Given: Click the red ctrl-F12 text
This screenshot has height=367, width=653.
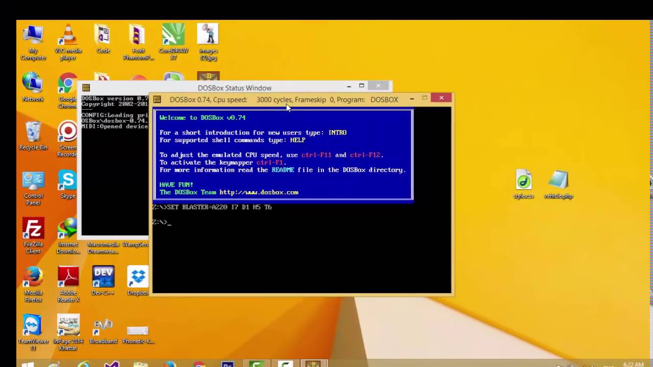Looking at the screenshot, I should [365, 155].
